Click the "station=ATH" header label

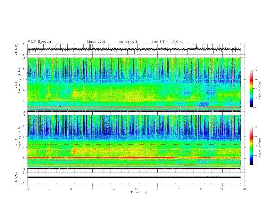(129, 42)
